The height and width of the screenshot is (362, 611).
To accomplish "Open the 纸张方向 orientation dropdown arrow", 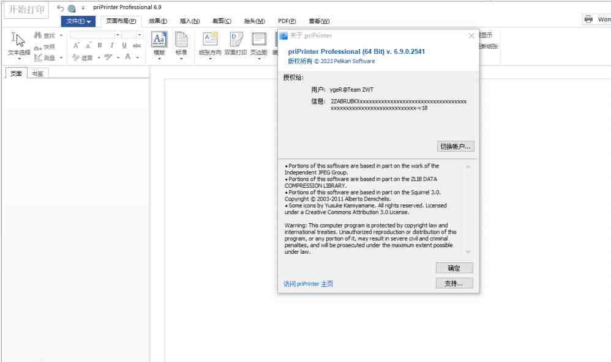I will pyautogui.click(x=209, y=59).
